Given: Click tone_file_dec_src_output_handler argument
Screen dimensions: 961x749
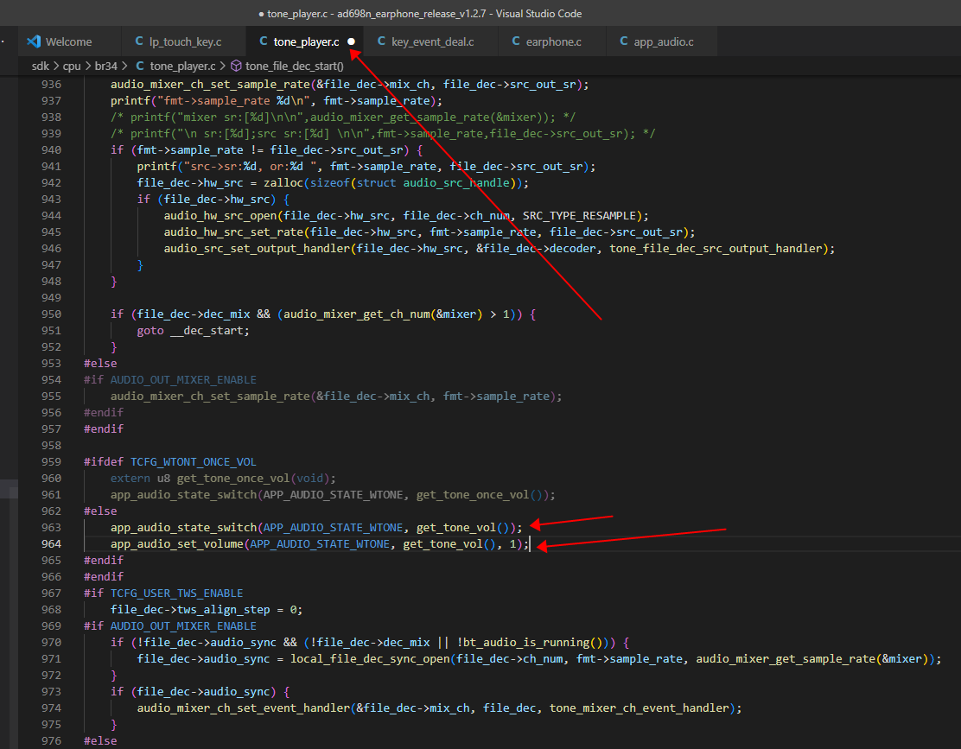Looking at the screenshot, I should coord(716,248).
